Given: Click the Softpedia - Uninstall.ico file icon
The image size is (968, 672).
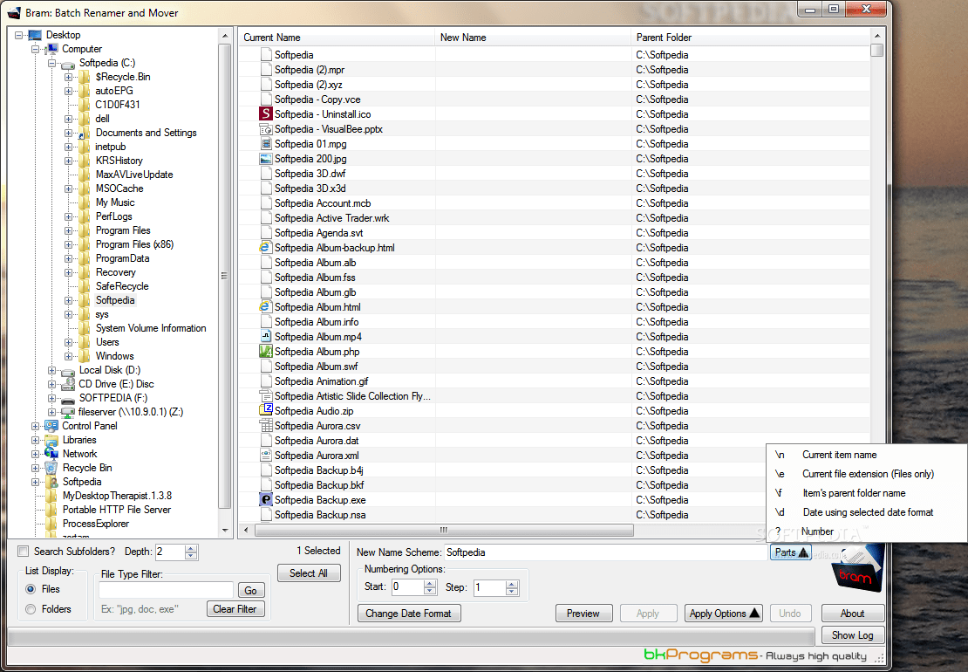Looking at the screenshot, I should coord(265,114).
